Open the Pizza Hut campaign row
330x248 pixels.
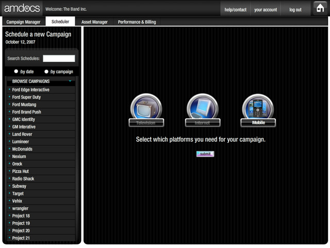(41, 171)
